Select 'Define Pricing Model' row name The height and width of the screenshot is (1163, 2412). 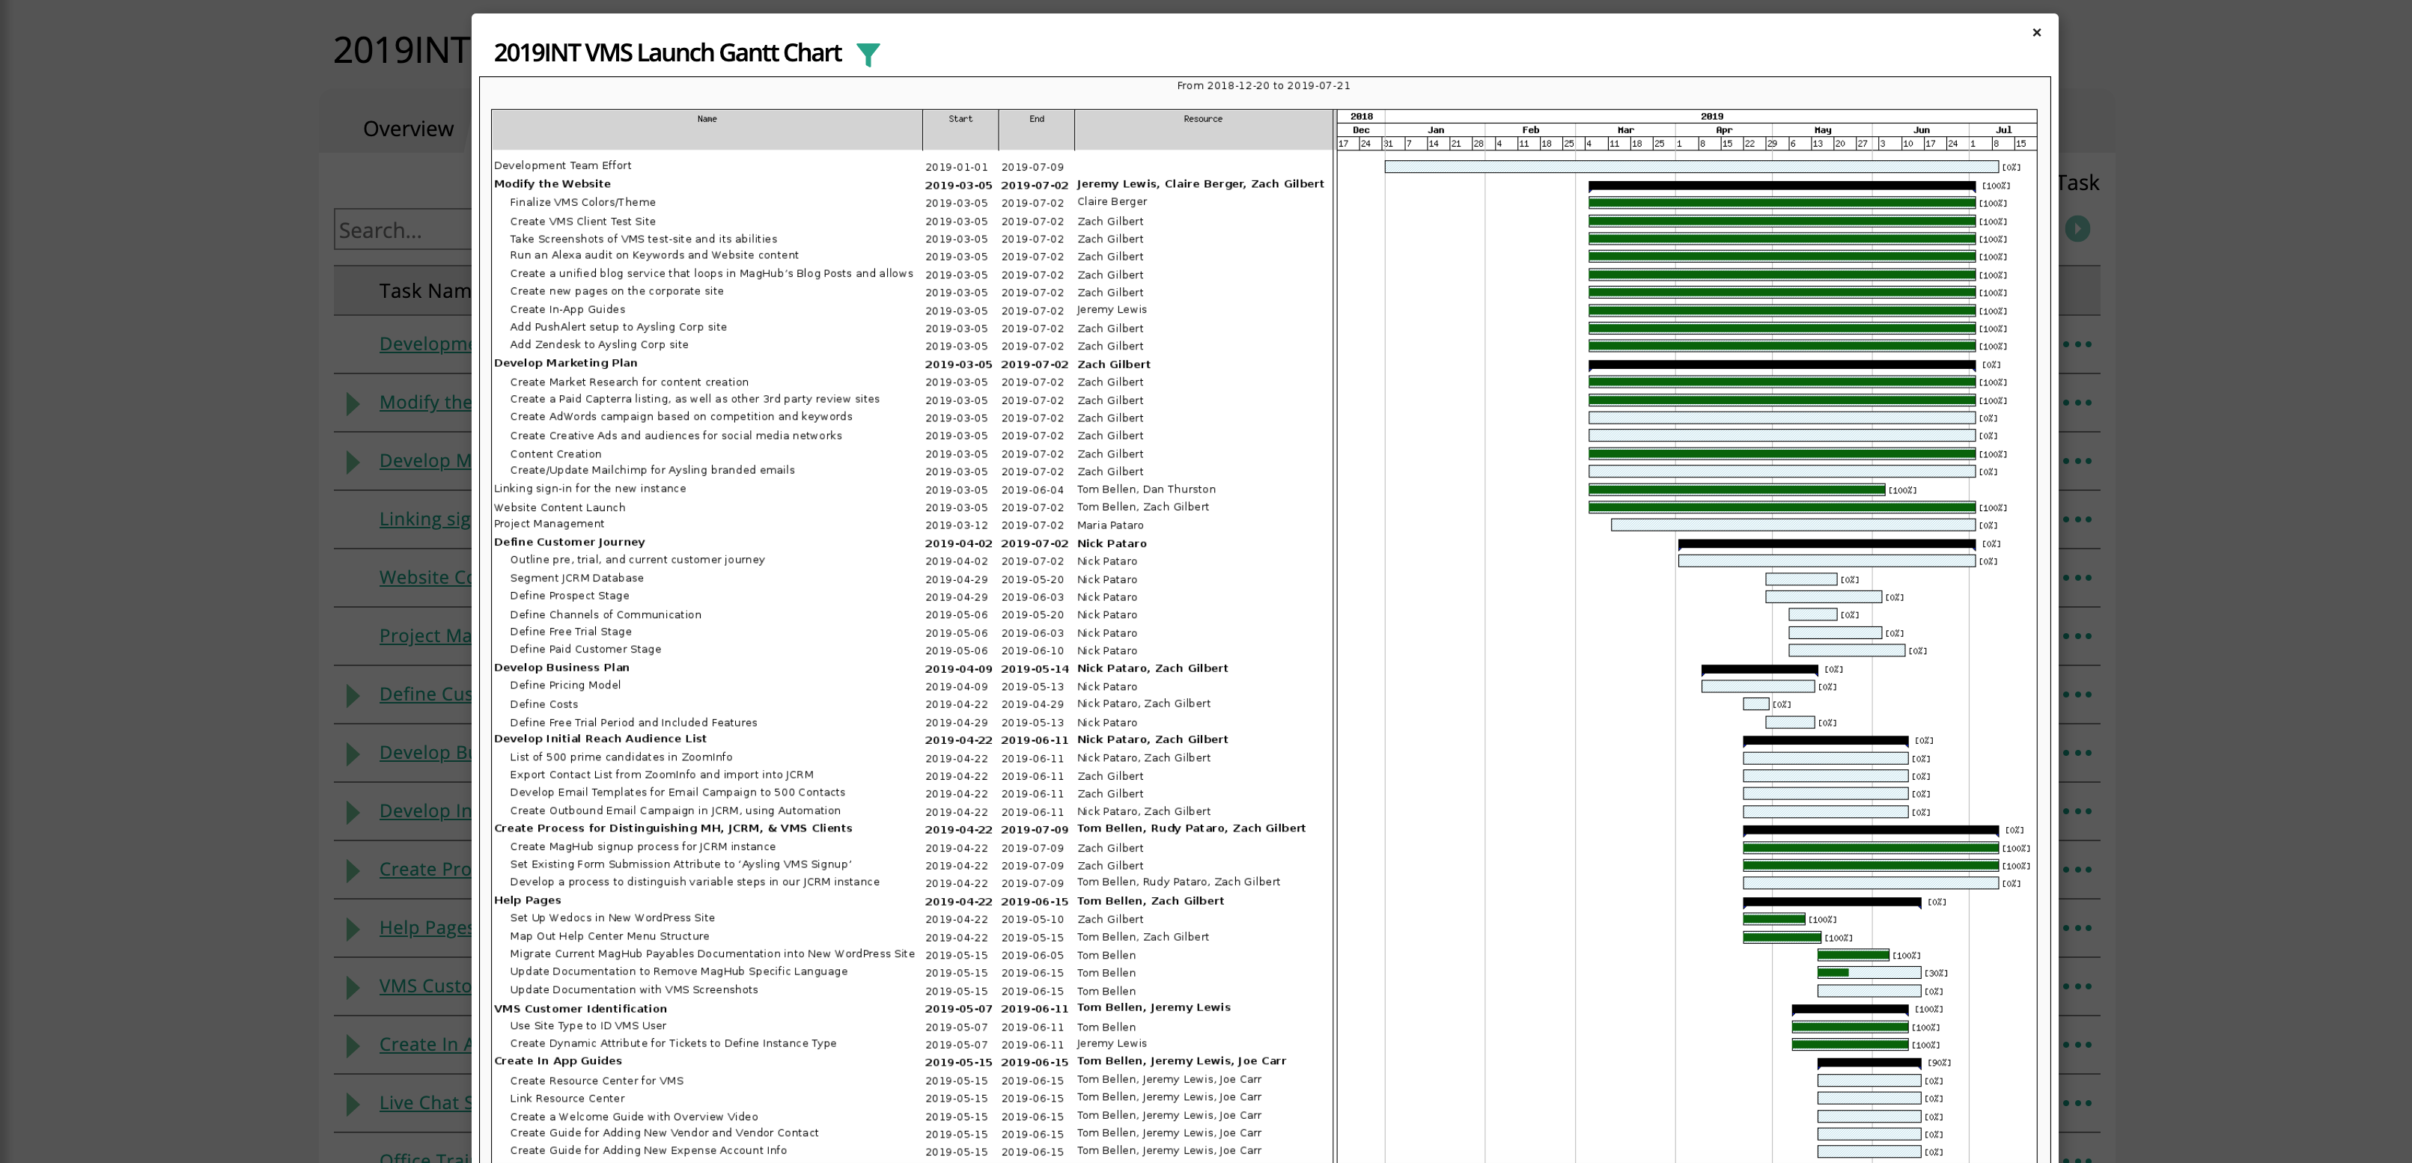tap(565, 686)
